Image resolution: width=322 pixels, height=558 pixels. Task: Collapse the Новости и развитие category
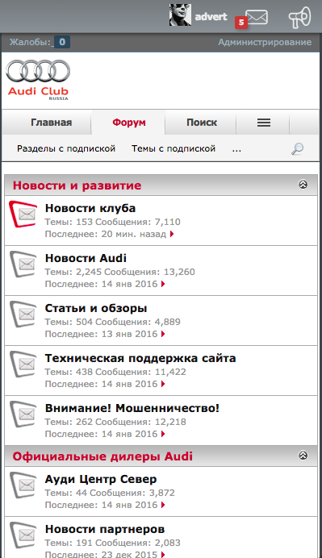tap(303, 185)
